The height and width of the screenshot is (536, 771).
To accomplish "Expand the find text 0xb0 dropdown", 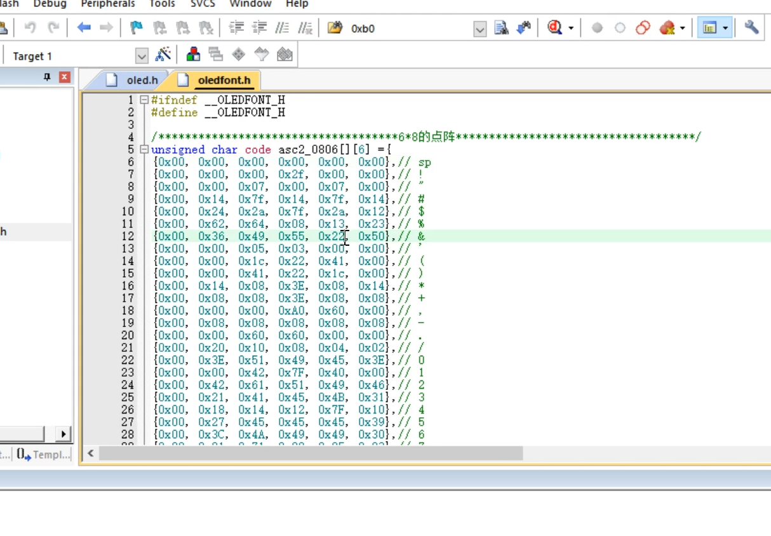I will click(480, 29).
